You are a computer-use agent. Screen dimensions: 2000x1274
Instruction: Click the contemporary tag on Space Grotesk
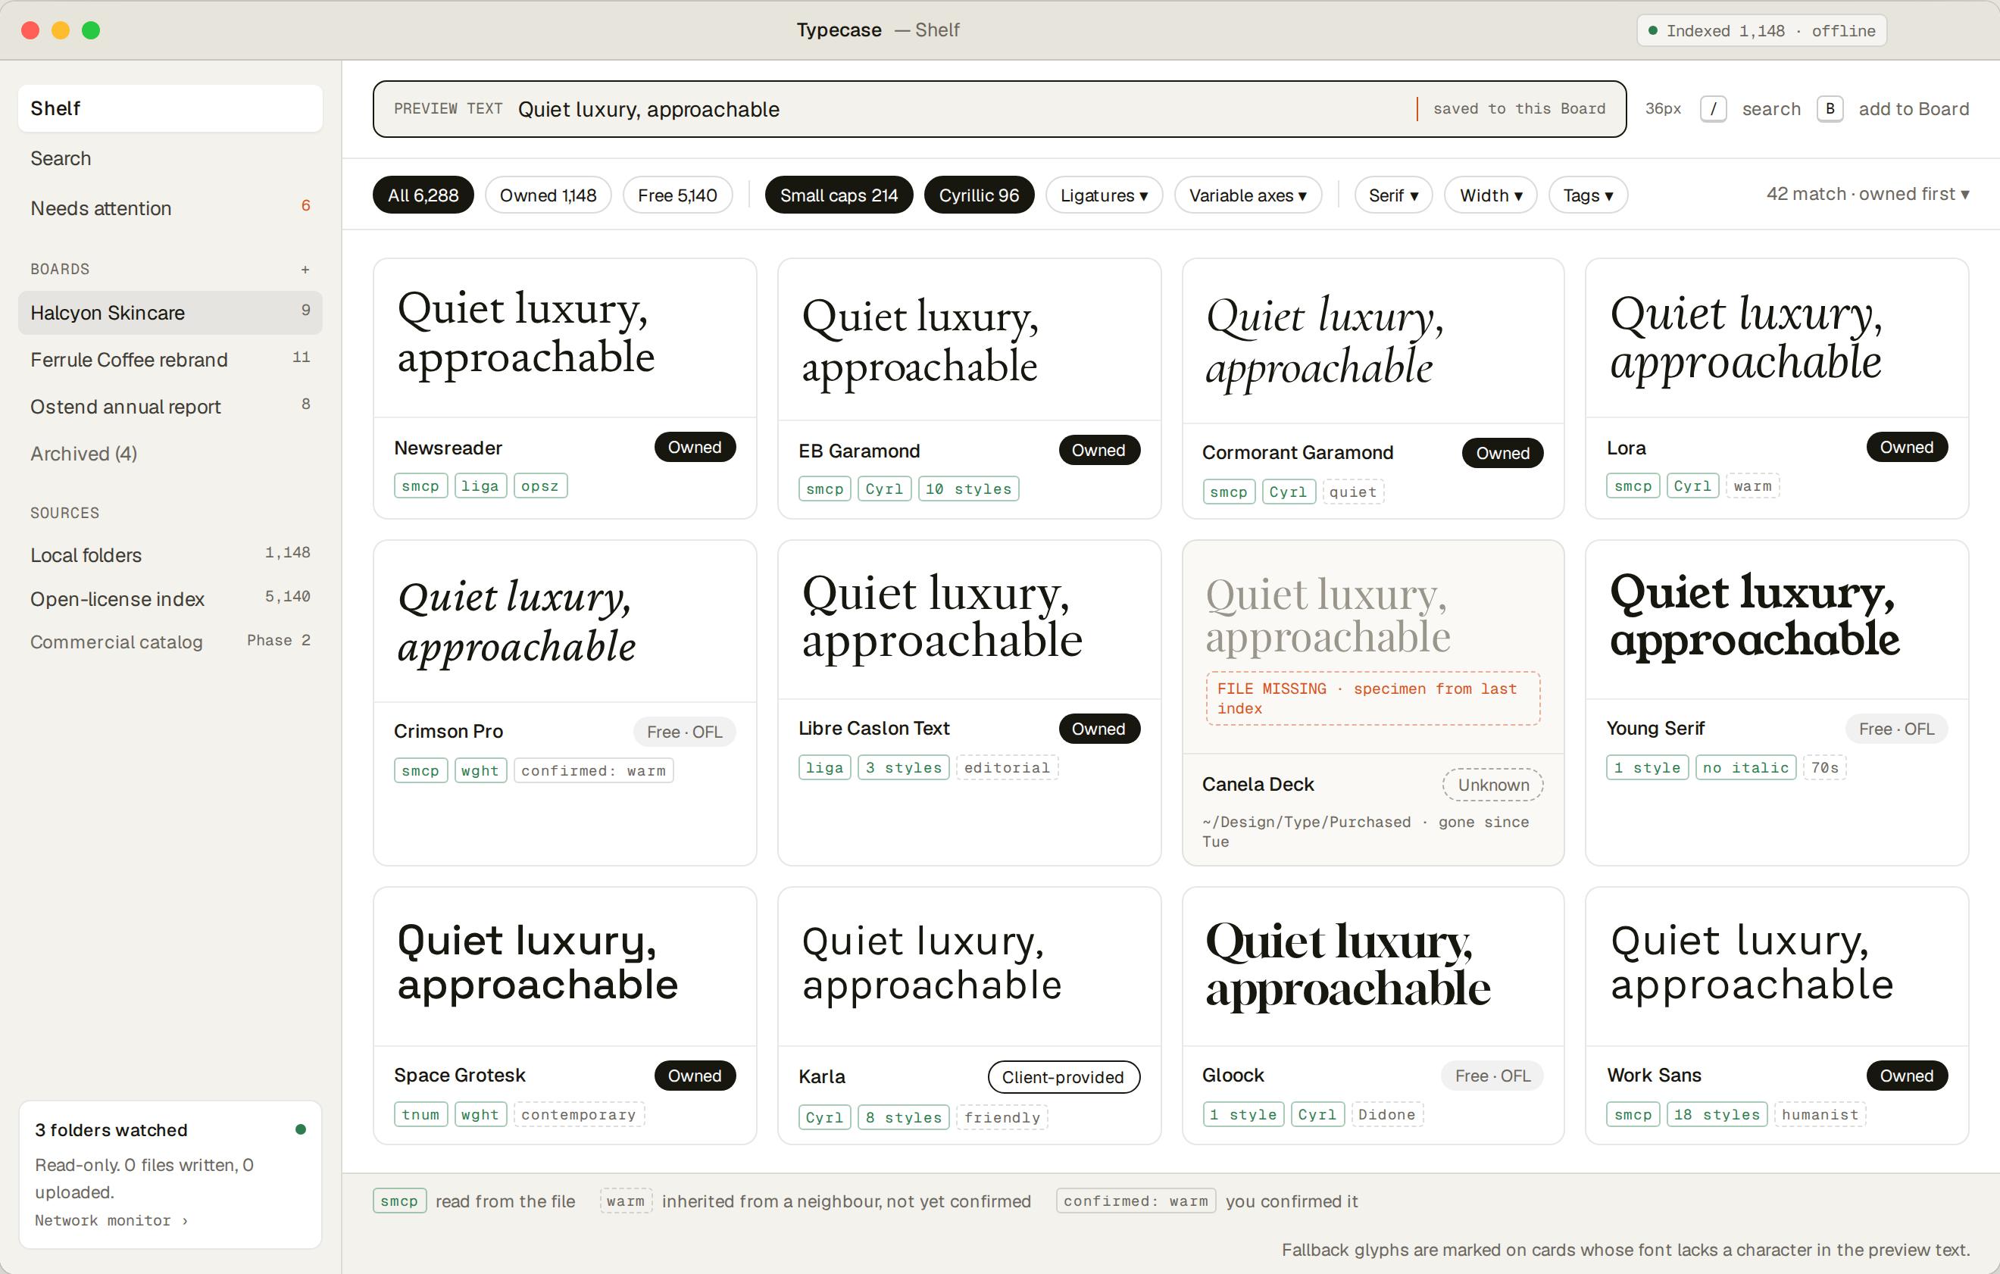pyautogui.click(x=578, y=1114)
